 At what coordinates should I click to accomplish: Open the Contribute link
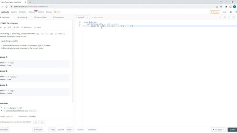tap(93, 130)
